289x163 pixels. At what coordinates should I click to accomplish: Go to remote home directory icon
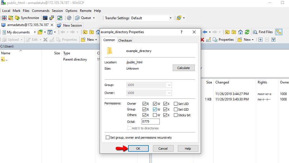[x=240, y=32]
